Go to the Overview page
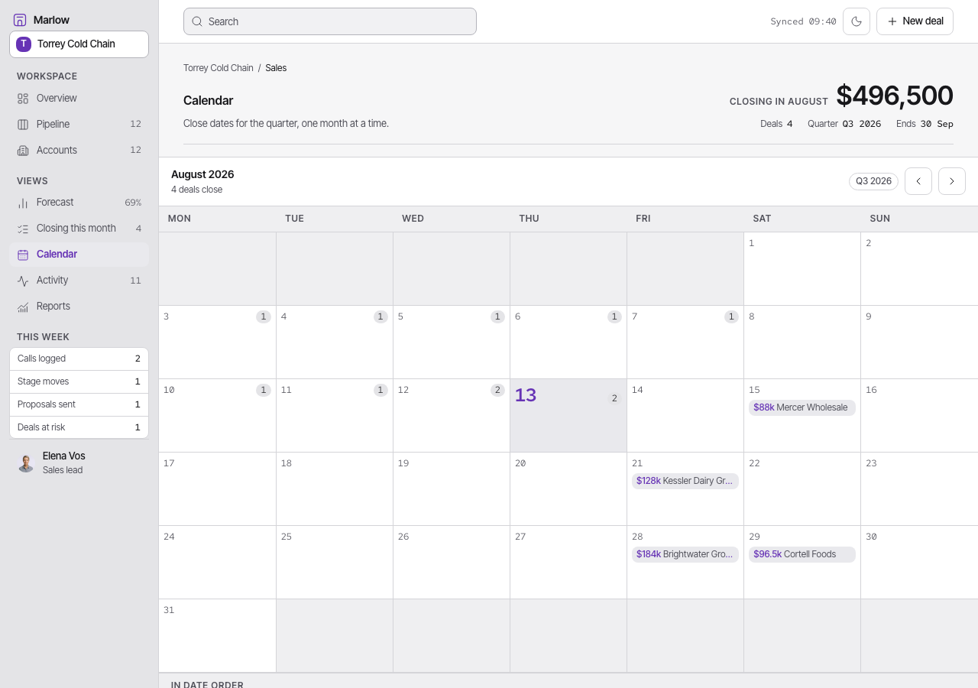 coord(79,99)
